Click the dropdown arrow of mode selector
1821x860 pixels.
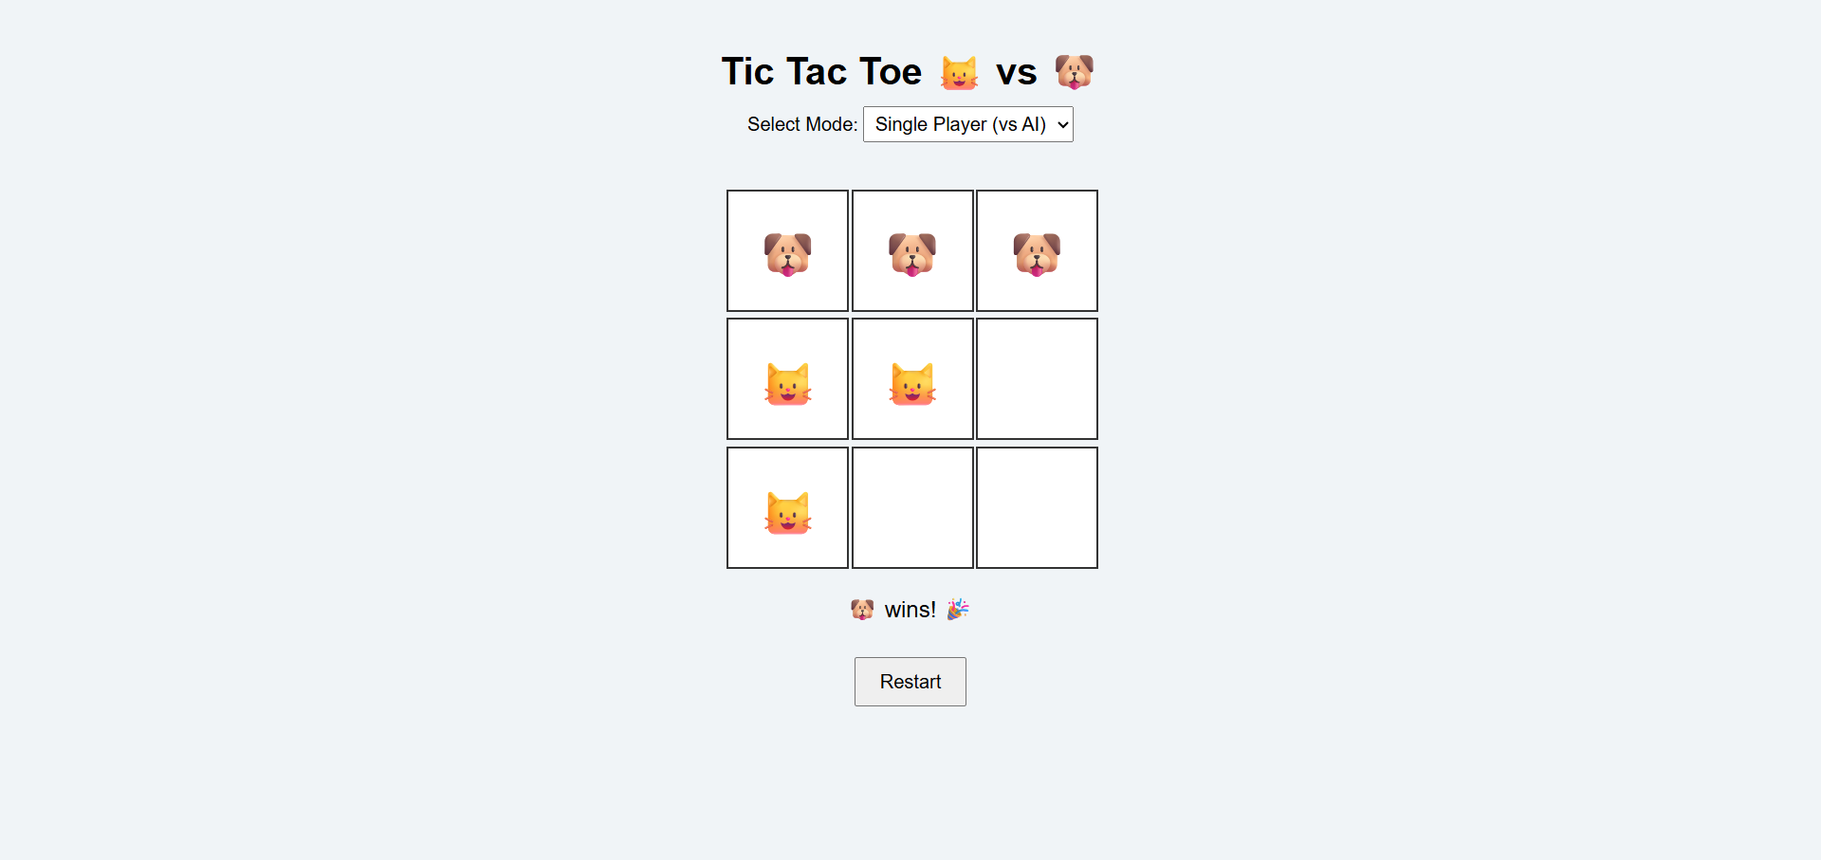(x=1062, y=125)
